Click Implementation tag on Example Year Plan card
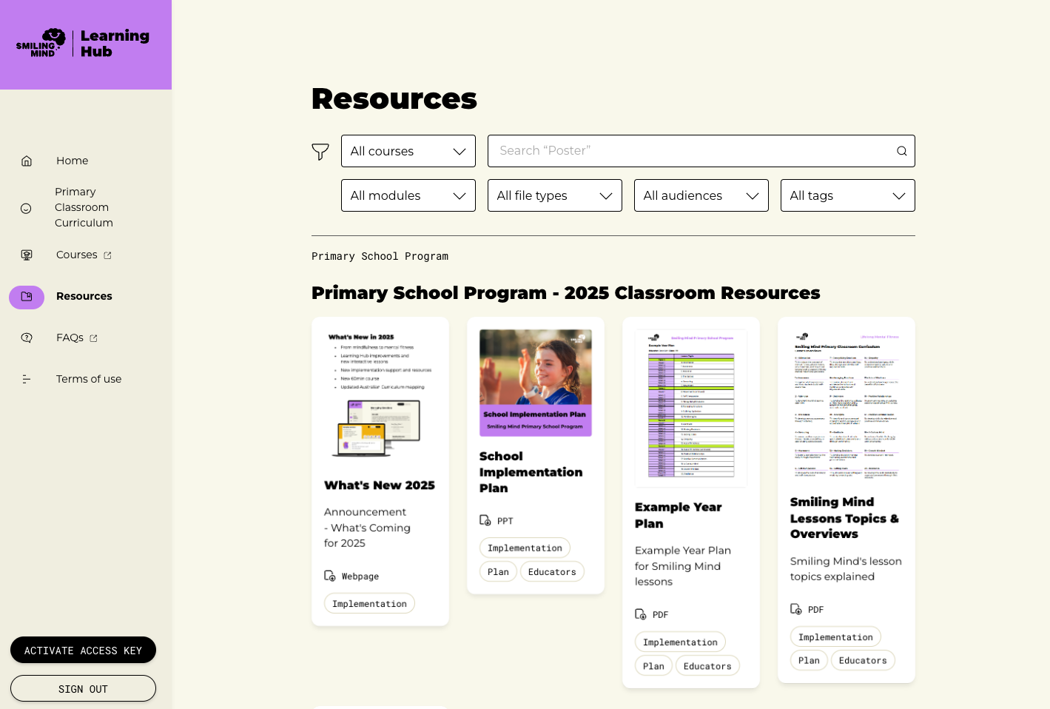This screenshot has width=1050, height=709. tap(680, 642)
